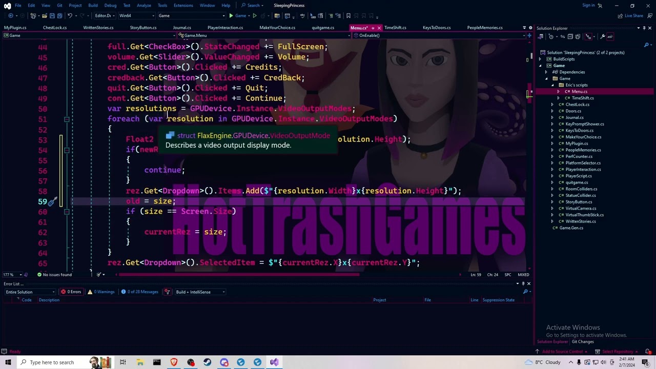This screenshot has width=656, height=369.
Task: Click Select Repository in status bar
Action: [x=618, y=352]
